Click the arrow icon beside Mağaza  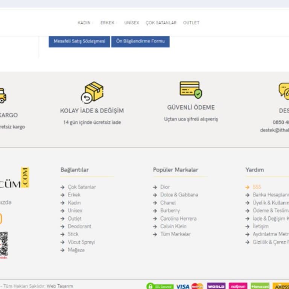62,250
